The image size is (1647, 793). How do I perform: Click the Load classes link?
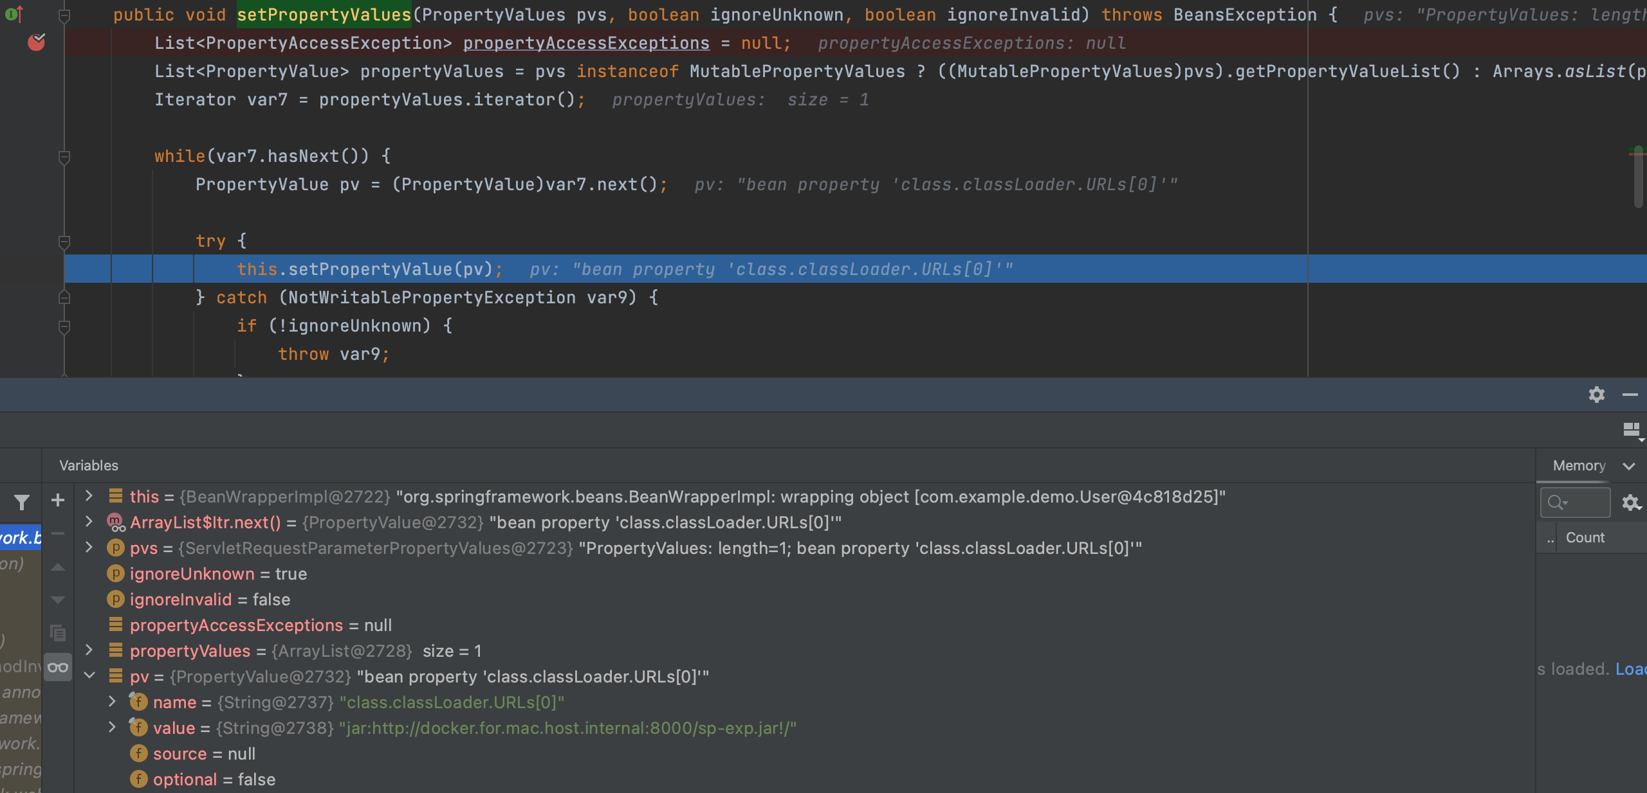point(1630,669)
